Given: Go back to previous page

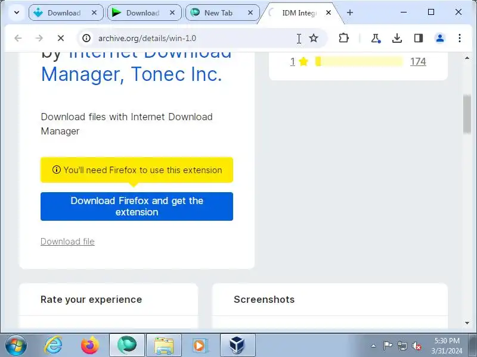Looking at the screenshot, I should click(x=18, y=38).
